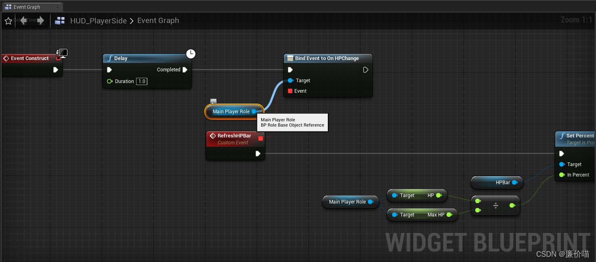The image size is (596, 262).
Task: Click RefreshHPBar red delegate output pin
Action: pyautogui.click(x=260, y=139)
